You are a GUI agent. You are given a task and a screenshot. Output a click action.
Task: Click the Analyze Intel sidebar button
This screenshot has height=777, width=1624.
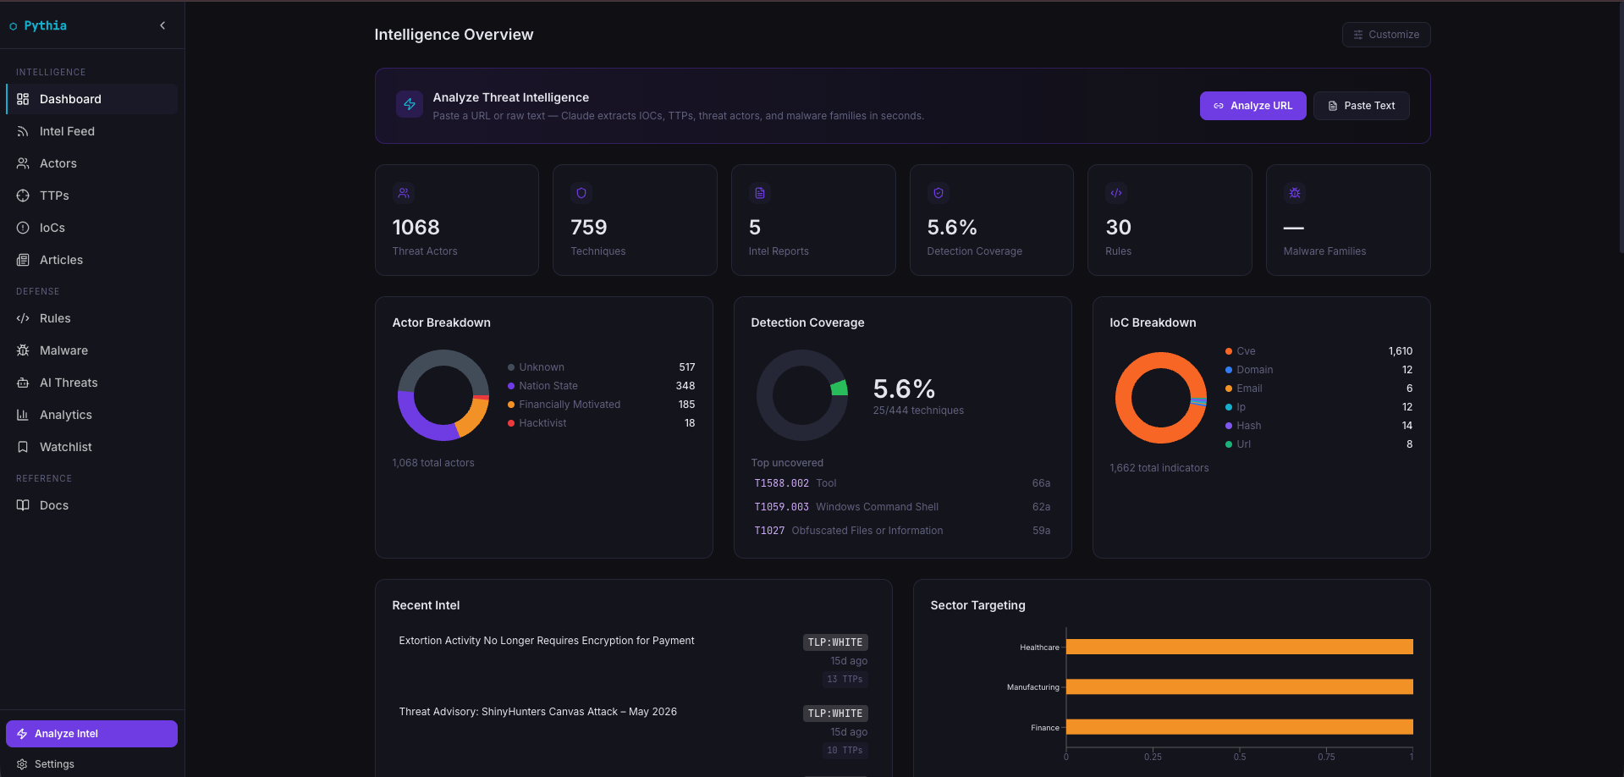pyautogui.click(x=91, y=734)
